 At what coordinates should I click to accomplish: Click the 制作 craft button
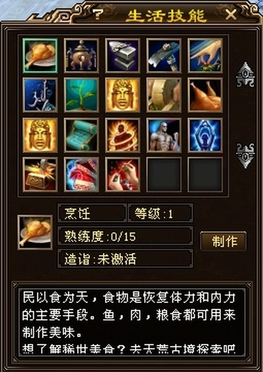[223, 241]
